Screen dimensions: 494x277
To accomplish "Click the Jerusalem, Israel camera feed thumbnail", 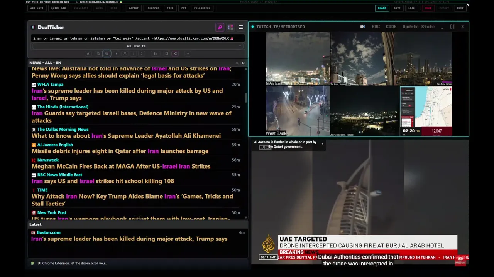I will (x=364, y=111).
